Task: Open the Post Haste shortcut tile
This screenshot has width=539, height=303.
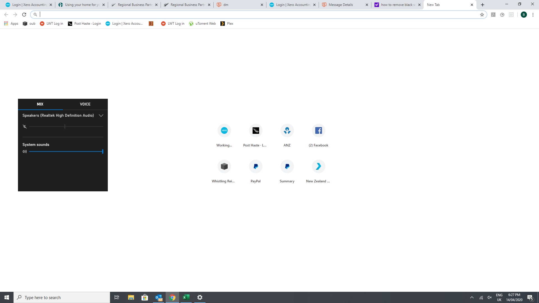Action: tap(255, 135)
